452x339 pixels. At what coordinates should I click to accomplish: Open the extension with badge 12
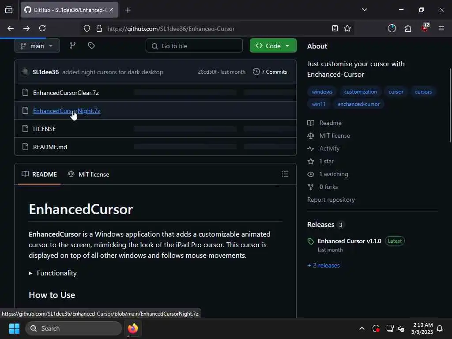tap(425, 28)
